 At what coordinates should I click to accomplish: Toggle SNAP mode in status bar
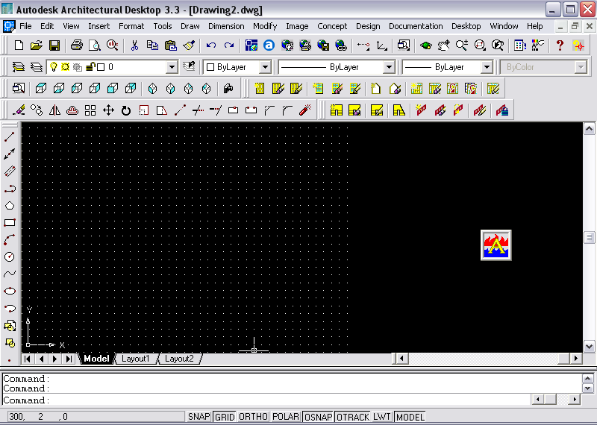(x=199, y=417)
